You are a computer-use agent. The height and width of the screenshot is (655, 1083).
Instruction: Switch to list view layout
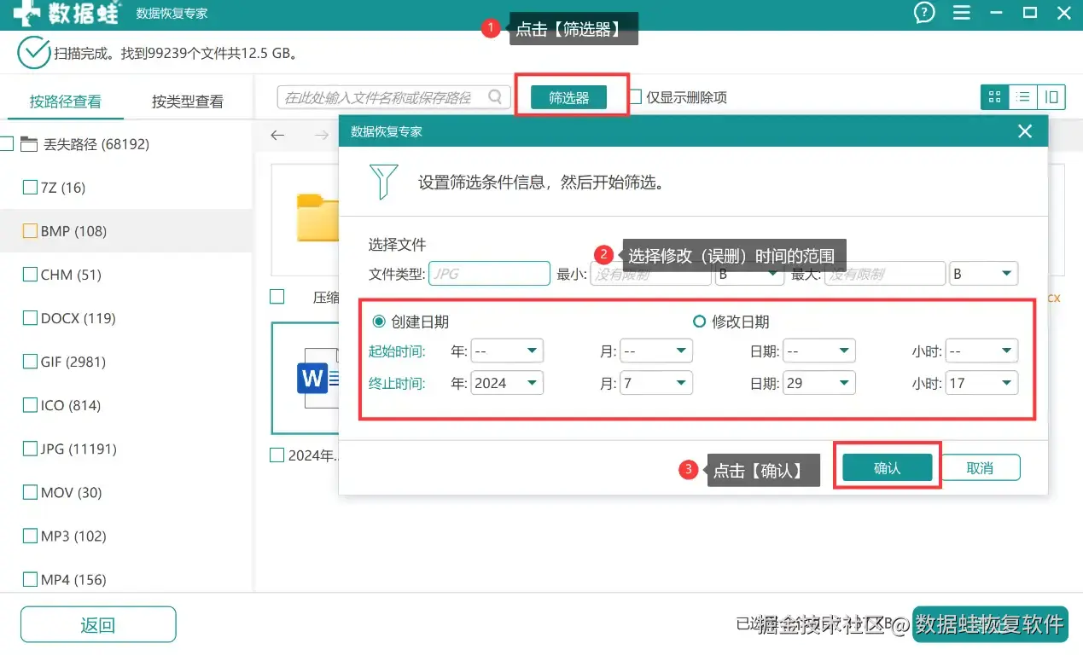coord(1022,97)
